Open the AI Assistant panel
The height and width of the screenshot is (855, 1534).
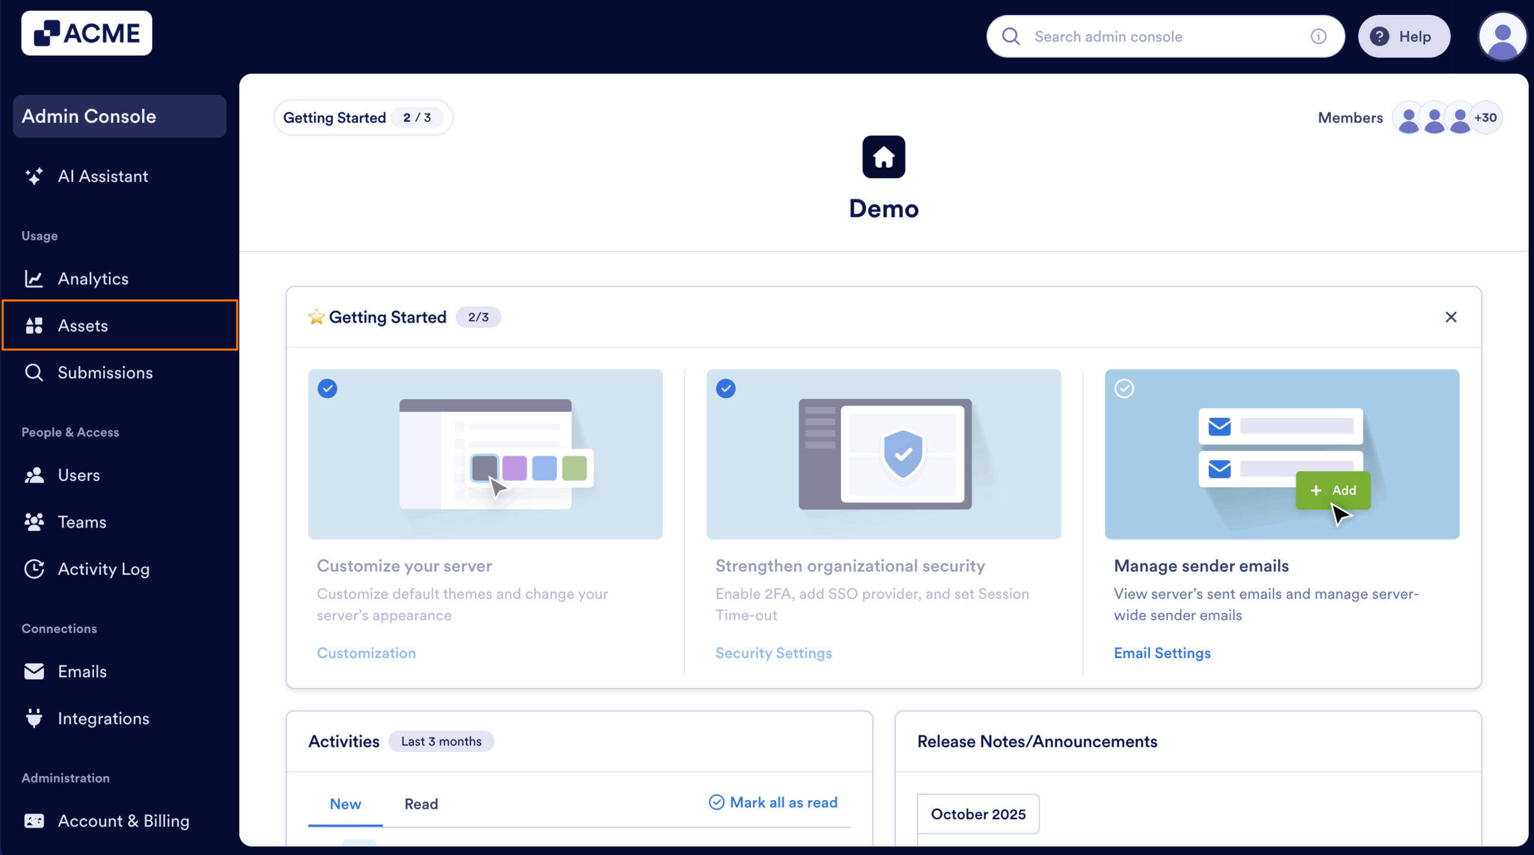[x=102, y=176]
